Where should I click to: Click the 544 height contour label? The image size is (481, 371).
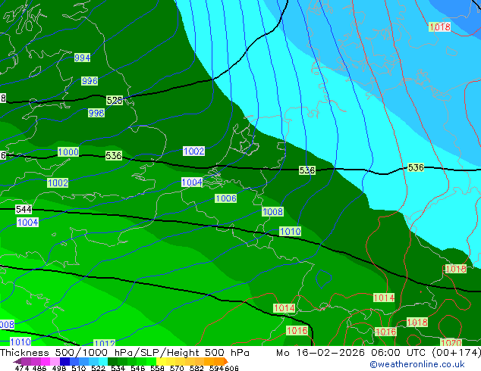click(x=24, y=210)
